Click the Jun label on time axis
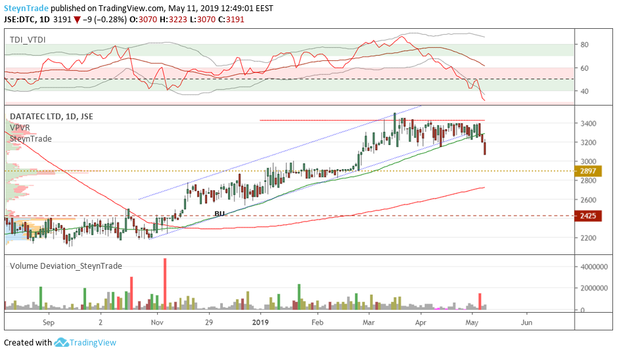The image size is (617, 354). coord(526,323)
